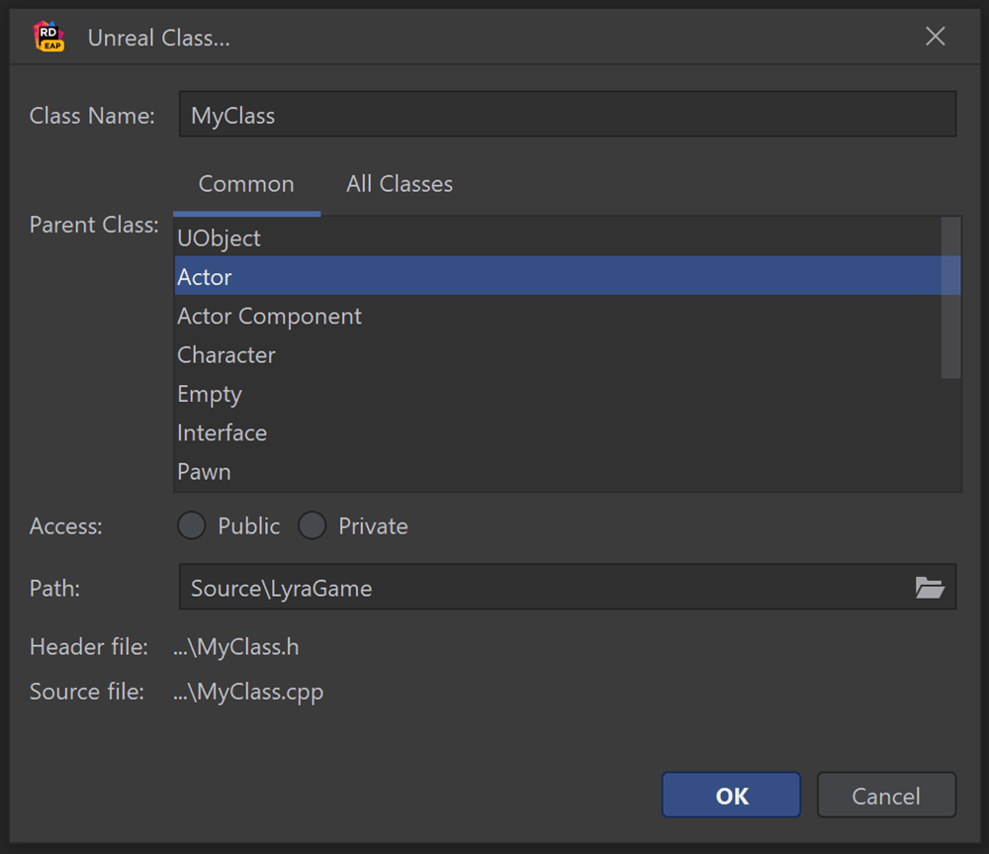Screen dimensions: 989x854
Task: Select Actor in parent class list
Action: [205, 277]
